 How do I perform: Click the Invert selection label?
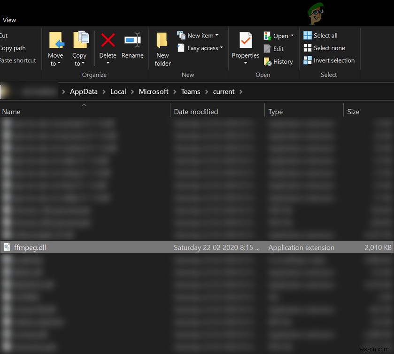(334, 60)
